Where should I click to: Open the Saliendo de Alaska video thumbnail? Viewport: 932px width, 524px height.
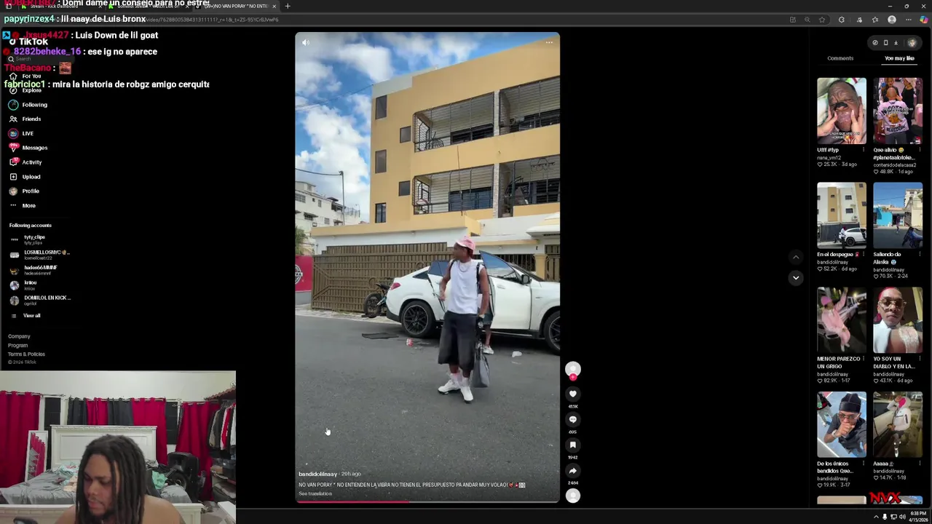[898, 215]
